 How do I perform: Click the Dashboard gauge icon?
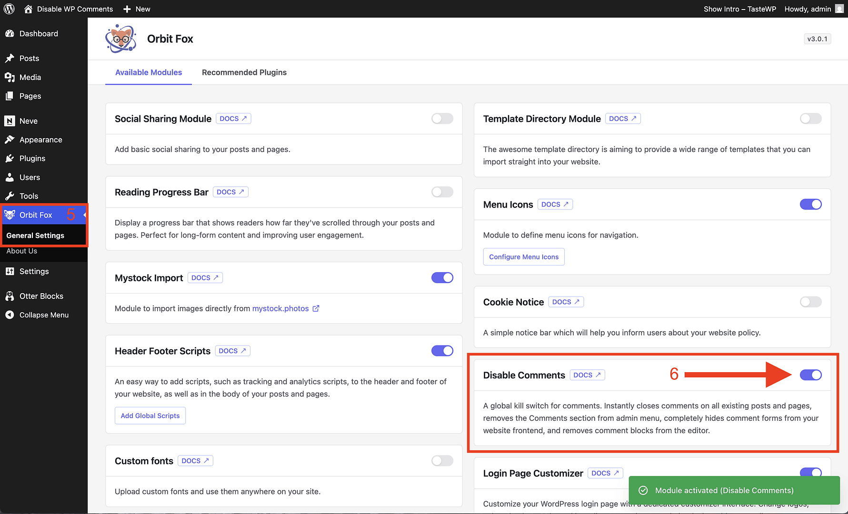10,33
